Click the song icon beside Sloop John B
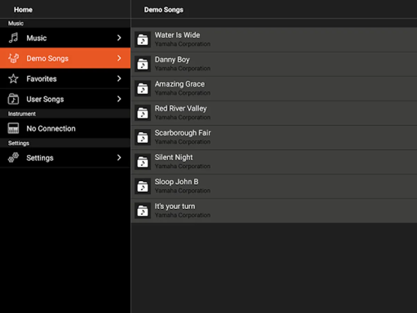Image resolution: width=417 pixels, height=313 pixels. [142, 186]
